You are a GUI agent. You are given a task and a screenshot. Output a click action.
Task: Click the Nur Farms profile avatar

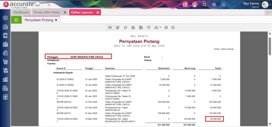pyautogui.click(x=265, y=5)
